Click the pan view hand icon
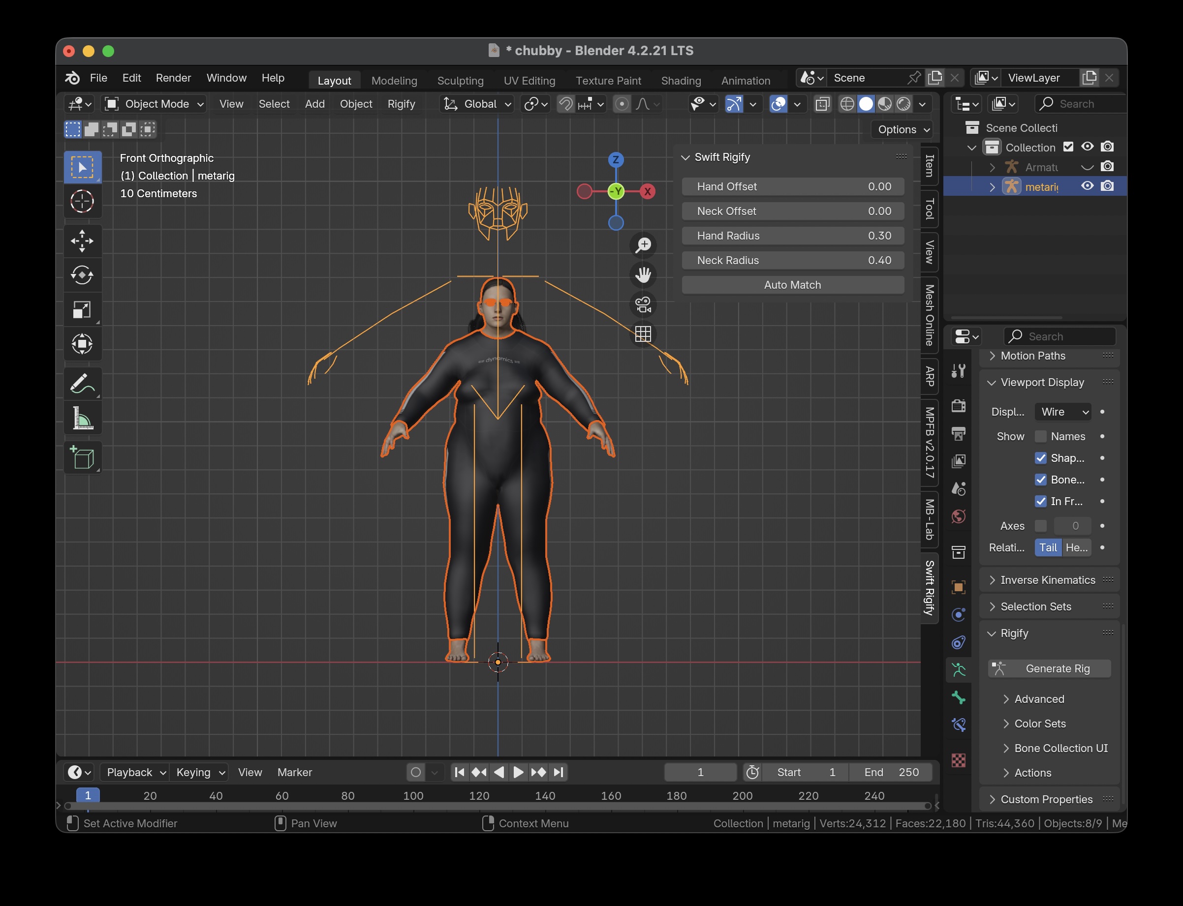This screenshot has height=906, width=1183. pos(643,275)
